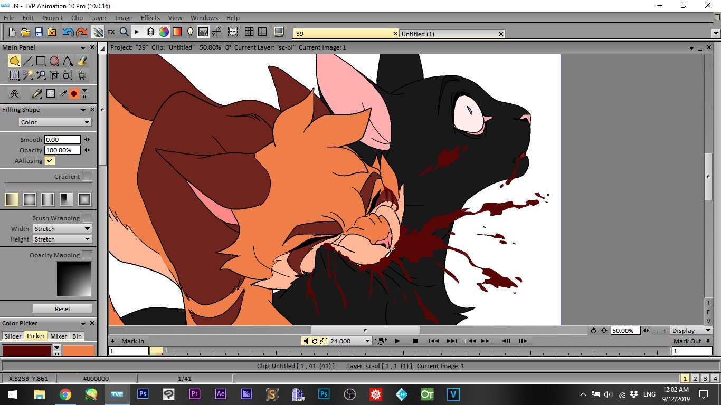Image resolution: width=721 pixels, height=405 pixels.
Task: Click the dark red foreground color swatch
Action: click(x=27, y=351)
